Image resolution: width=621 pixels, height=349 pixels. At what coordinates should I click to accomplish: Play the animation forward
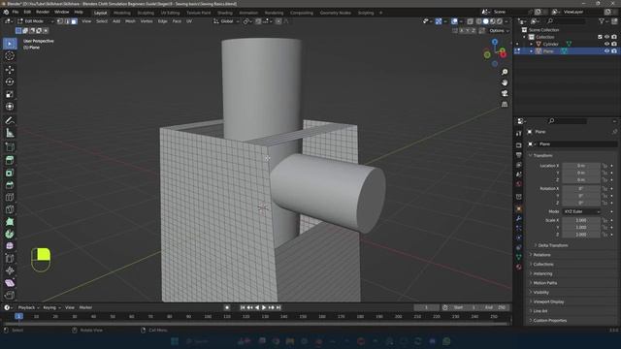pos(264,307)
